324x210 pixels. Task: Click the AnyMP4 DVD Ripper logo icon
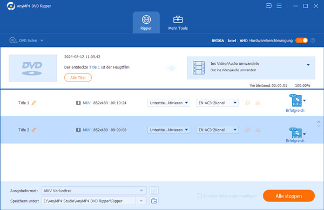pyautogui.click(x=11, y=6)
